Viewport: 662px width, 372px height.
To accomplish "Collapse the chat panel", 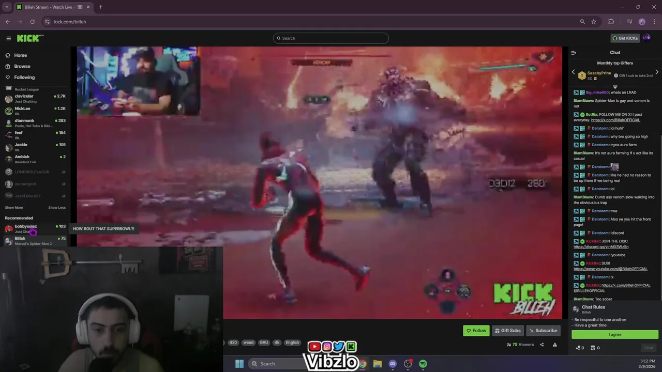I will 574,53.
